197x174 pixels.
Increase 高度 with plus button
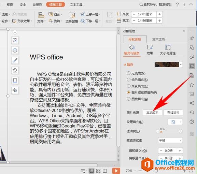point(159,14)
